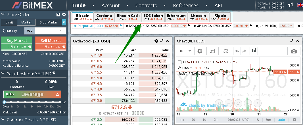
Task: Click Buy Market help question mark
Action: (x=30, y=47)
